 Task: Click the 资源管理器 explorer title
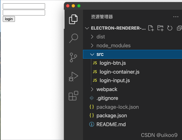[x=102, y=17]
